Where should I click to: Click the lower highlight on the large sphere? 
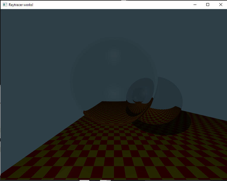(113, 92)
